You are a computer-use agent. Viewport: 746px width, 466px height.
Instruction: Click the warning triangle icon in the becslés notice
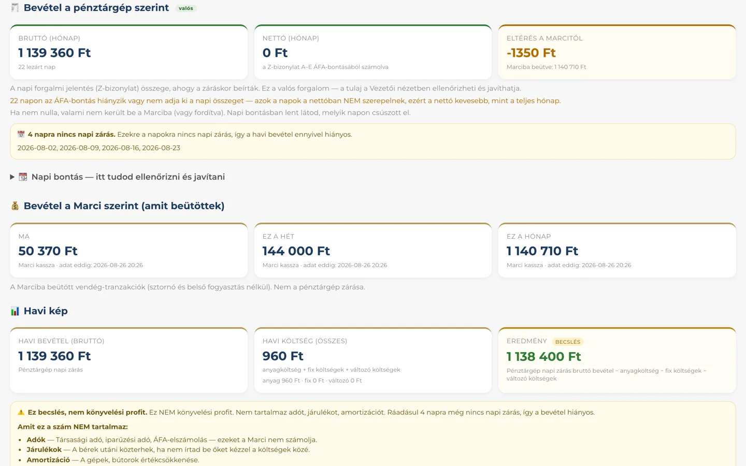21,413
